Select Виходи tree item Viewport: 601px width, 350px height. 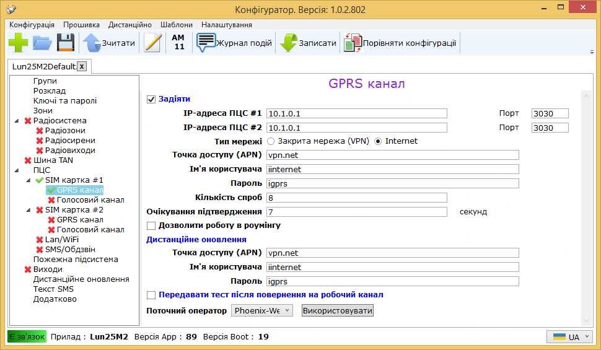click(x=48, y=269)
